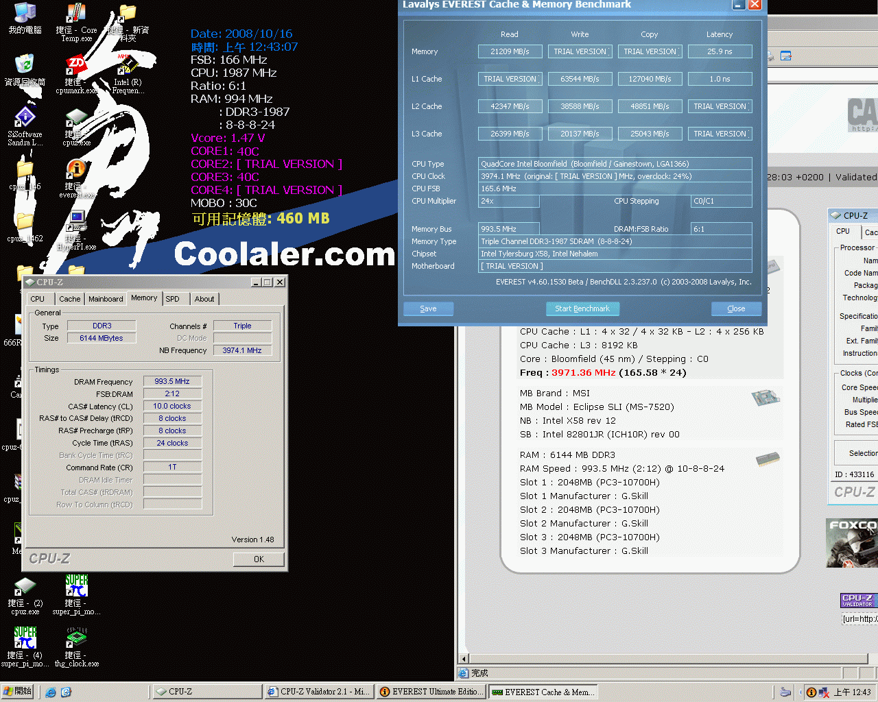Click the L3 Cache Copy 25043 MB/s cell
The image size is (878, 702).
[x=650, y=134]
